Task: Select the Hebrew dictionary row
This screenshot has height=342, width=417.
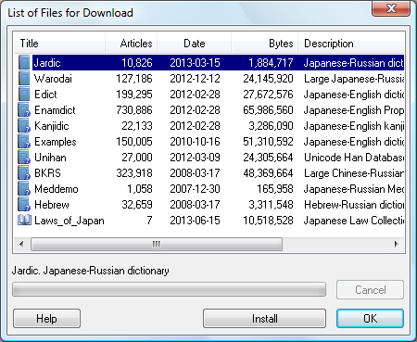Action: (209, 205)
